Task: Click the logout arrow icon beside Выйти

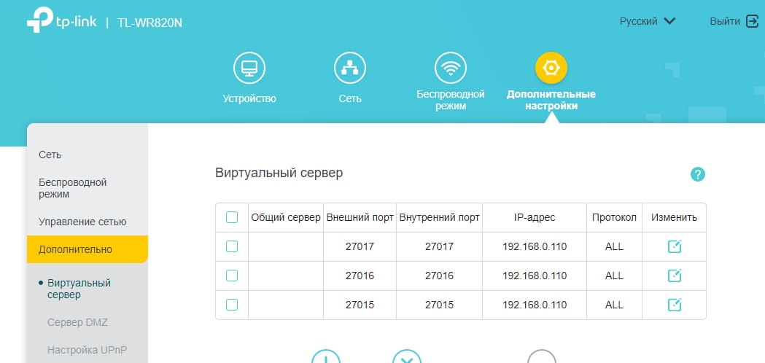Action: (x=752, y=21)
